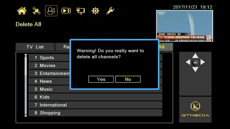Select the channel edit icon
230x129 pixels.
tap(51, 11)
